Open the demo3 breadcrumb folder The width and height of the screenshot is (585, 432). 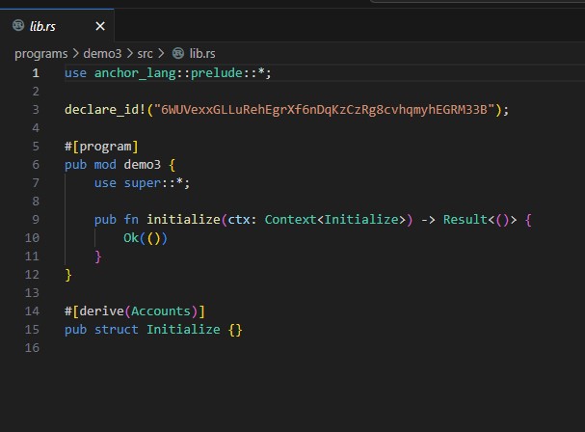coord(102,54)
